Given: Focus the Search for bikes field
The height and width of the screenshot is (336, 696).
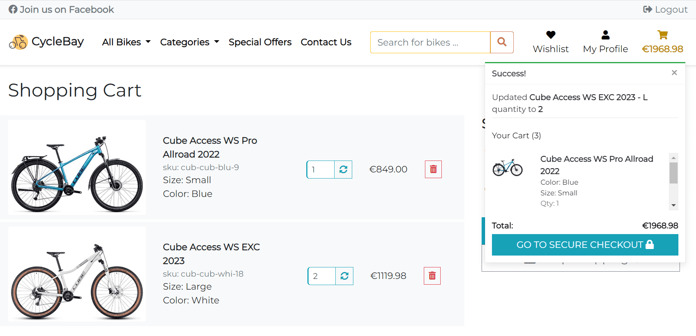Looking at the screenshot, I should (x=430, y=42).
